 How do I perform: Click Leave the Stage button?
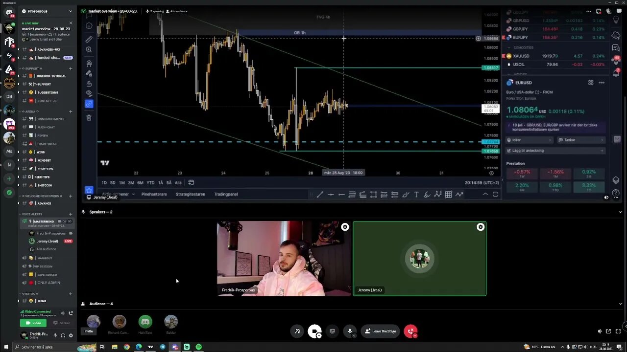(380, 331)
